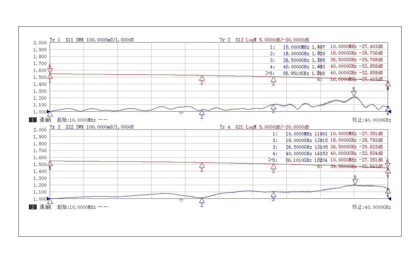Viewport: 420px width, 263px height.
Task: Activate trace label Tr 2 S12 LogM
Action: pos(264,40)
